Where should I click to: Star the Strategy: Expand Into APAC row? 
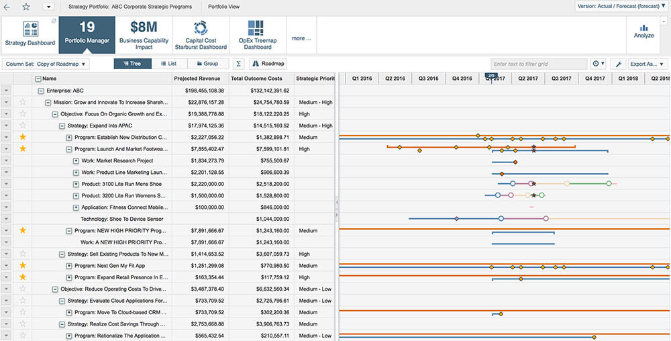point(23,126)
